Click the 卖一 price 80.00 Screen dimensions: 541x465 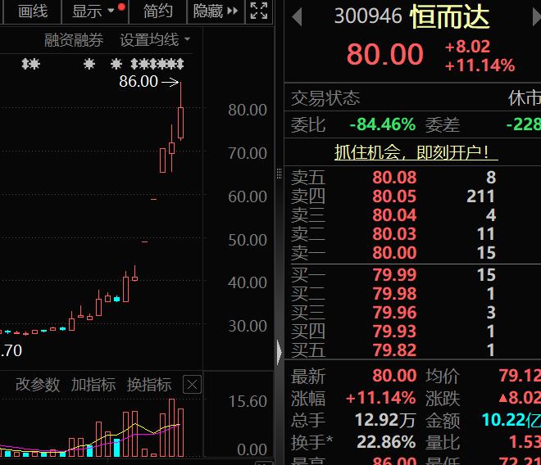coord(394,253)
